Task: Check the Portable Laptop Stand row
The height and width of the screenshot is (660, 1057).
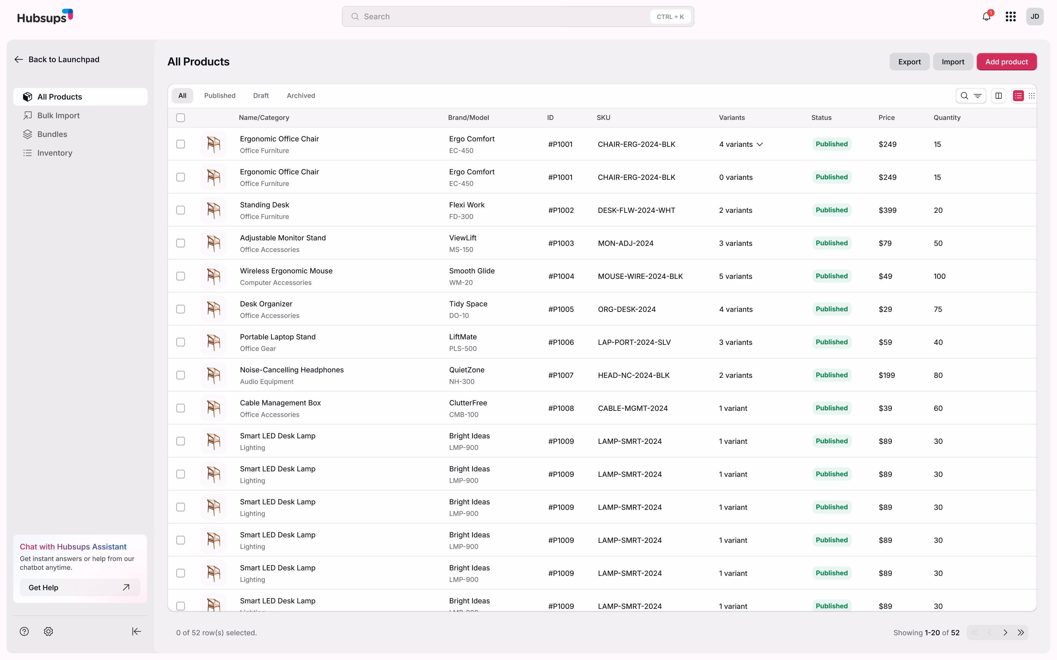Action: tap(180, 342)
